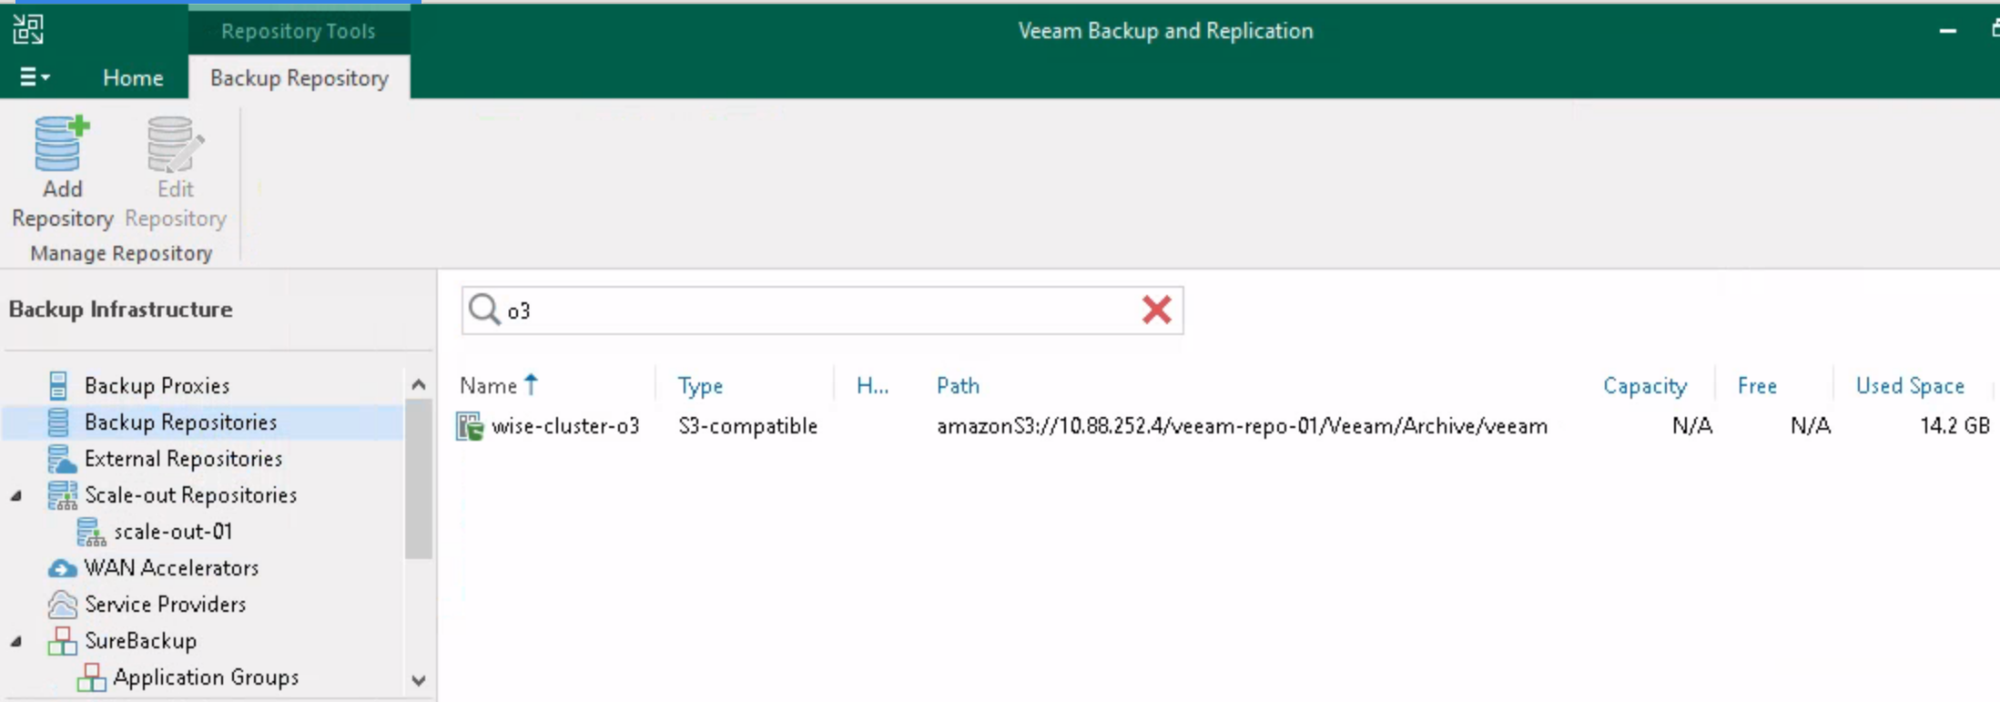This screenshot has width=2000, height=702.
Task: Click the Backup Repositories icon
Action: 58,422
